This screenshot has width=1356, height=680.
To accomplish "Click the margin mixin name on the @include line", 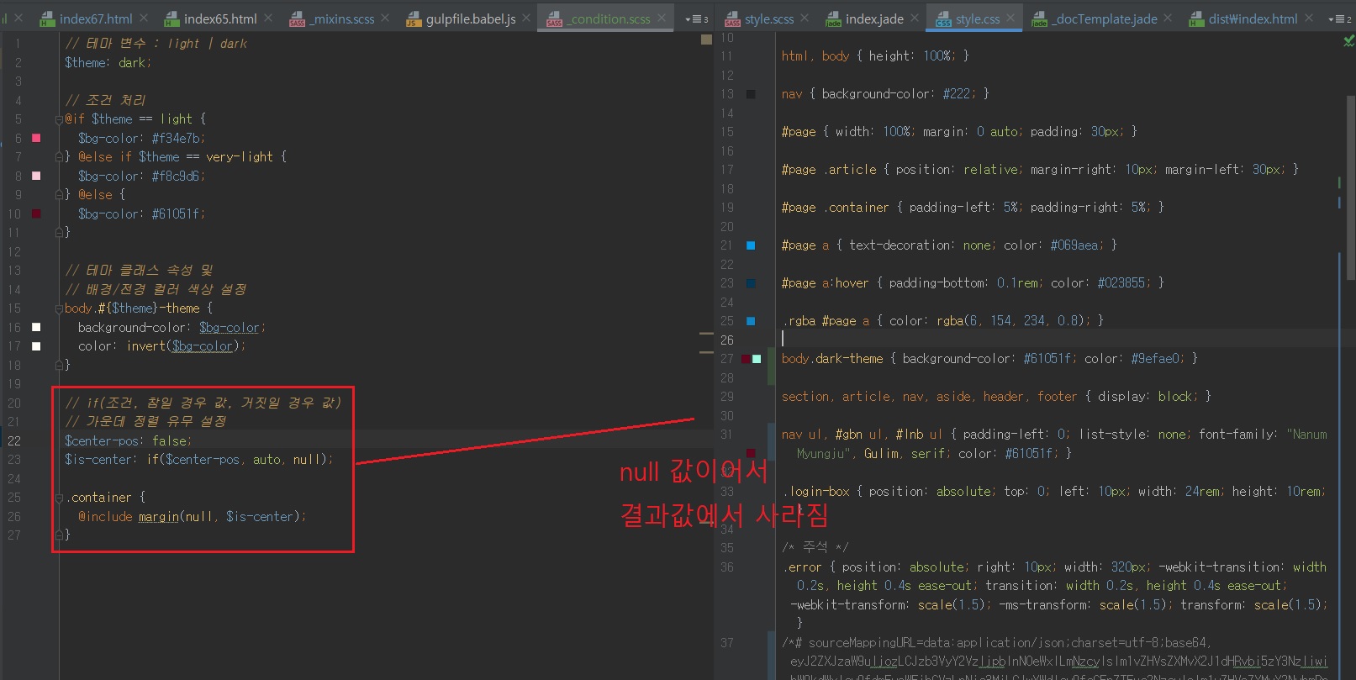I will click(158, 517).
